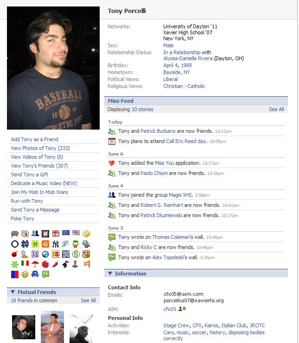Open the Yankees NY logo application icon

point(56,244)
